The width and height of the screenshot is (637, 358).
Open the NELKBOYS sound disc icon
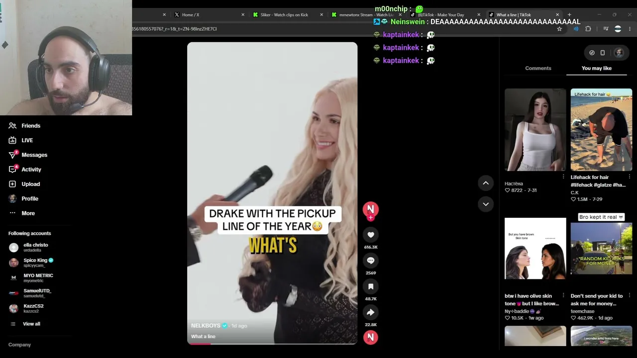[370, 337]
